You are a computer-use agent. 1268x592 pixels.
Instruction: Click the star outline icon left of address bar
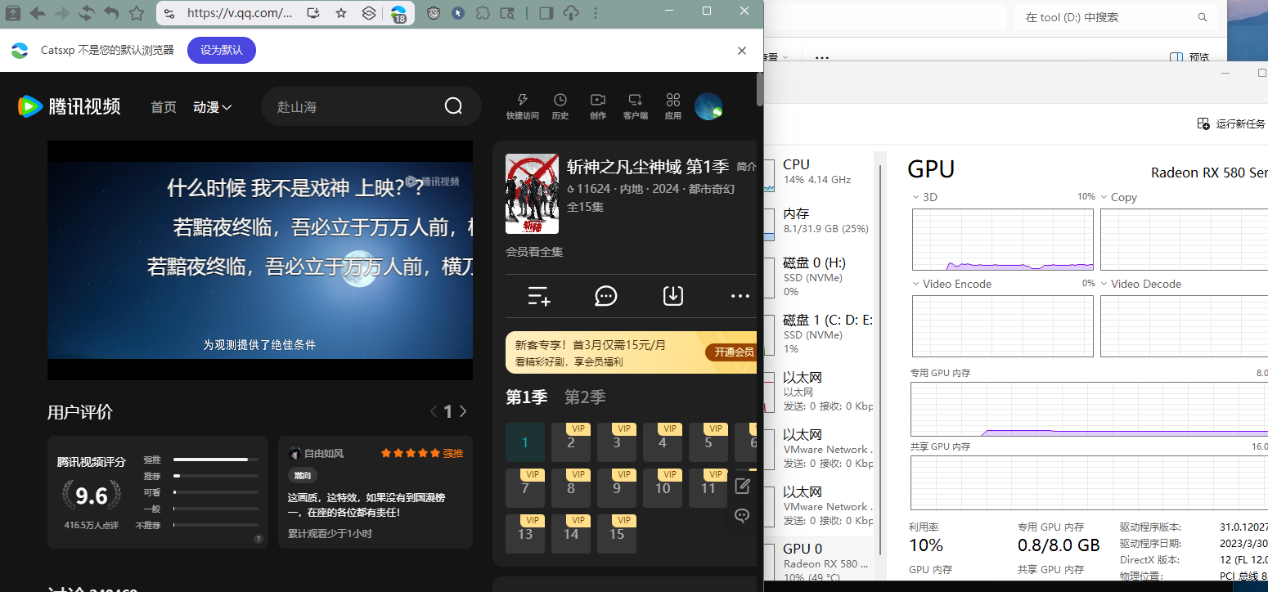[x=137, y=13]
